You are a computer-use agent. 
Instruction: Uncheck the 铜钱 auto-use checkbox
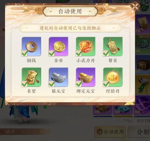coord(25,53)
